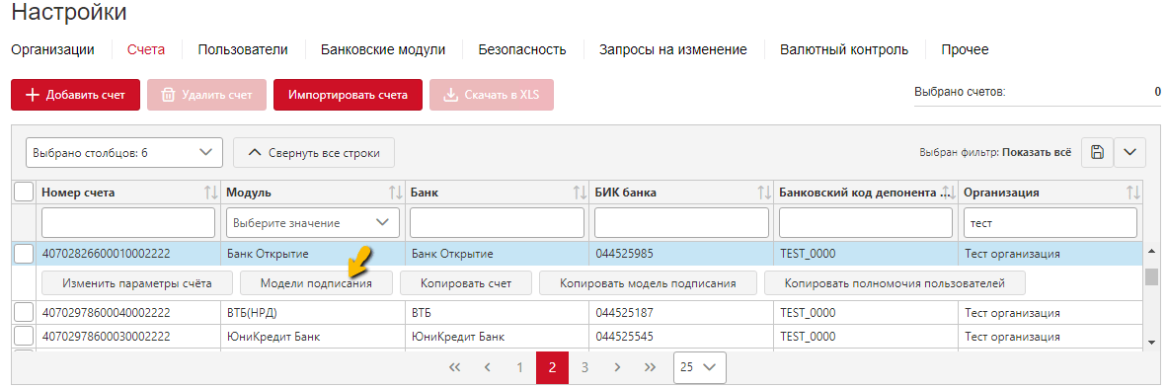The image size is (1167, 389).
Task: Open the Выбрано столбцов: 6 dropdown
Action: tap(124, 152)
